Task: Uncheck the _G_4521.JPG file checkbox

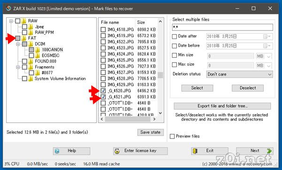Action: (x=103, y=97)
